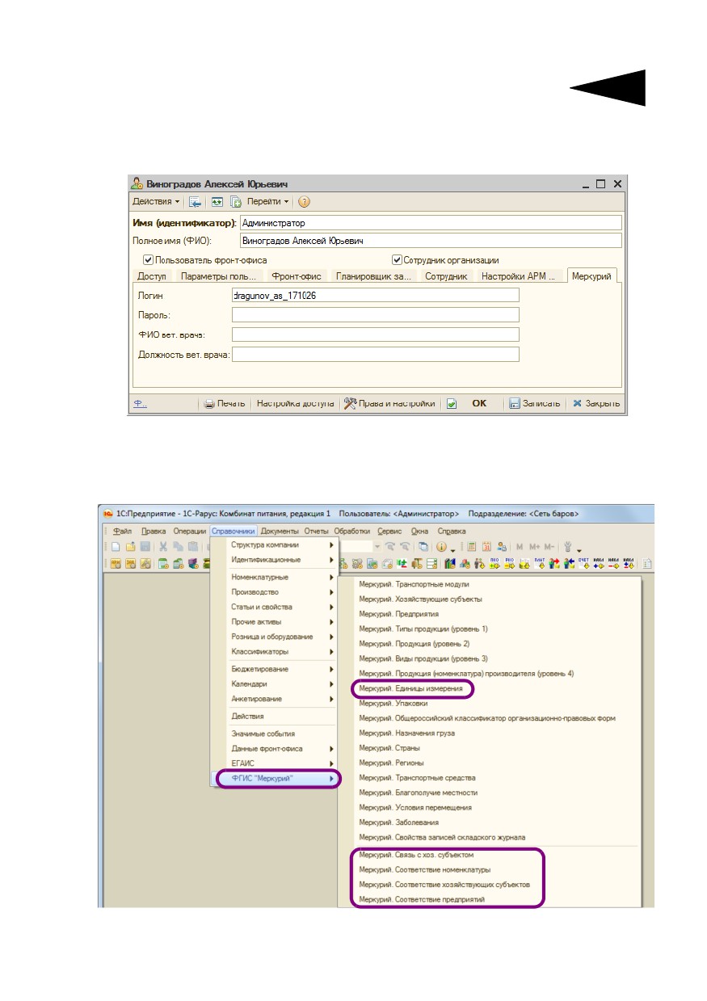The image size is (707, 1001).
Task: Open the Перейти dropdown in user dialog
Action: [x=269, y=201]
